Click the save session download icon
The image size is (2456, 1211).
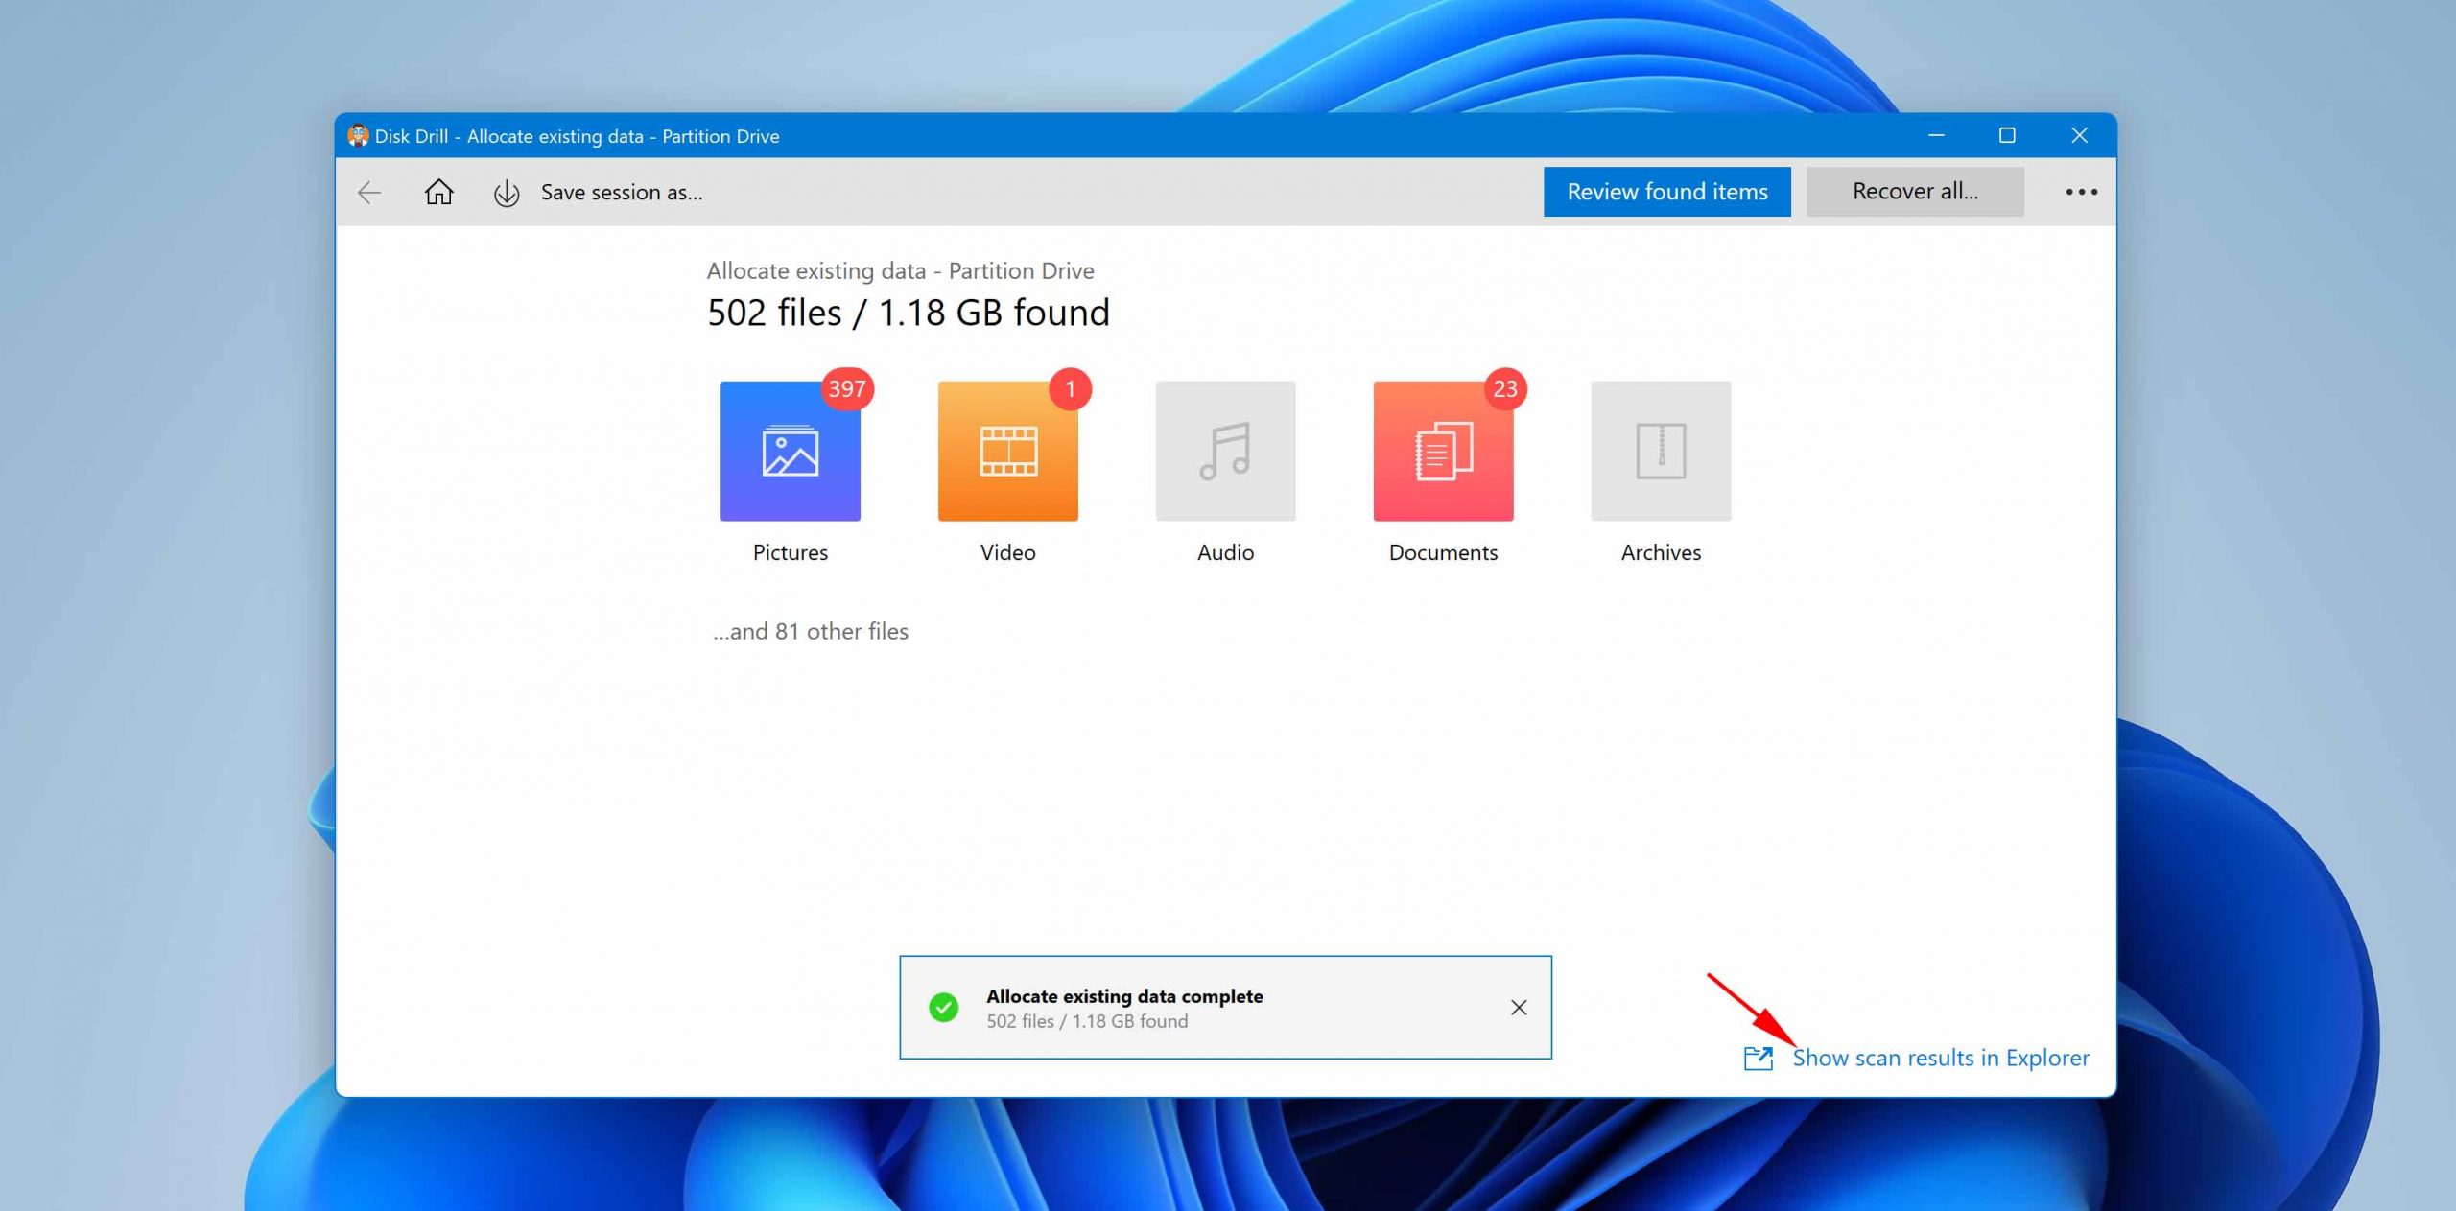tap(507, 193)
